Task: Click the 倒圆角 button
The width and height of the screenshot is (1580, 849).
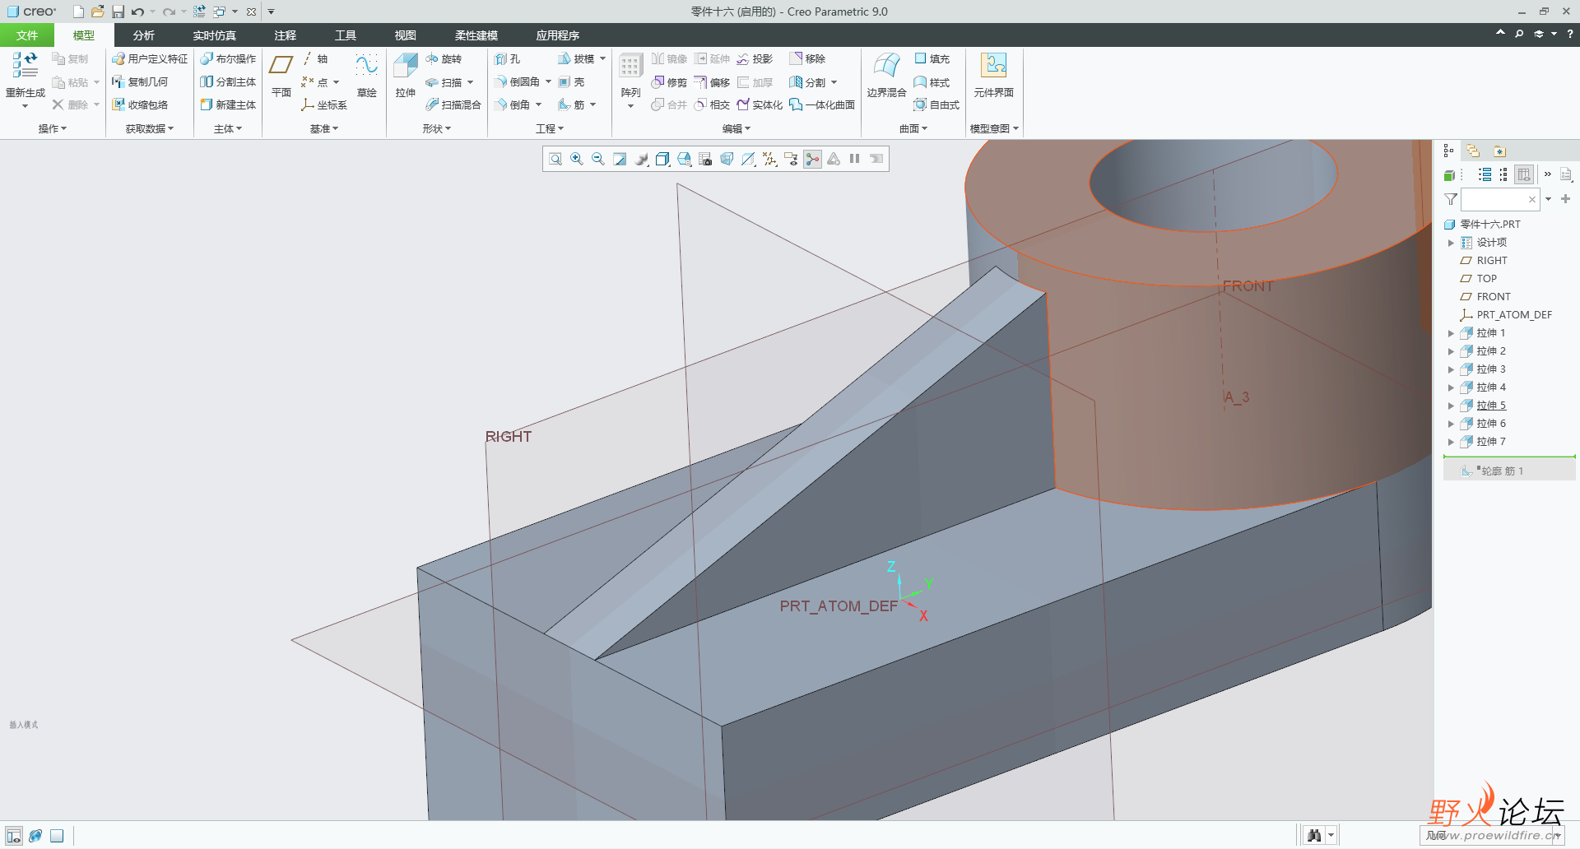Action: pyautogui.click(x=523, y=82)
